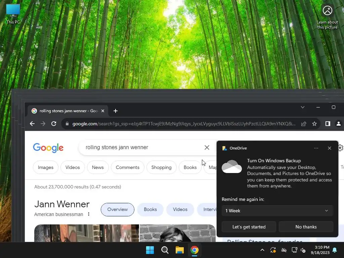Screen dimensions: 344x258
Task: Open OneDrive notification more options
Action: pos(316,148)
